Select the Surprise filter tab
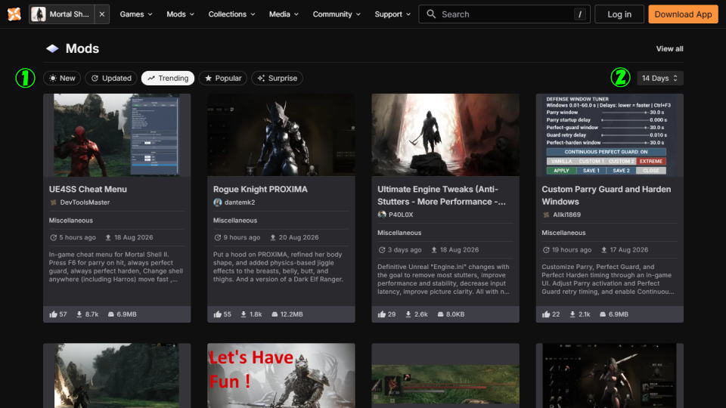Screen dimensions: 726x408 coord(277,78)
